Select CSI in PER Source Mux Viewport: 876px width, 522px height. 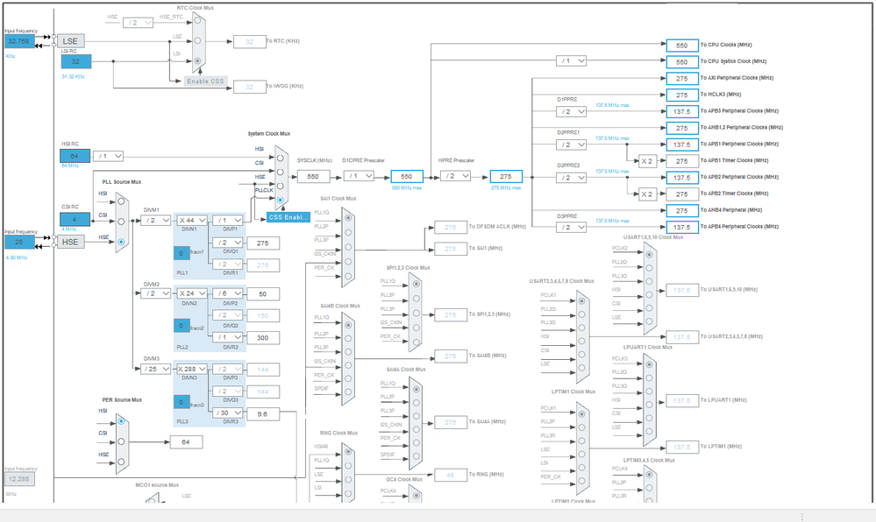tap(121, 441)
